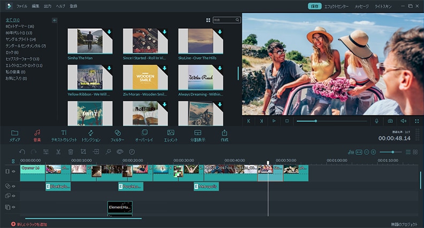Click the music library search field
Screen dimensions: 424x228
click(226, 20)
